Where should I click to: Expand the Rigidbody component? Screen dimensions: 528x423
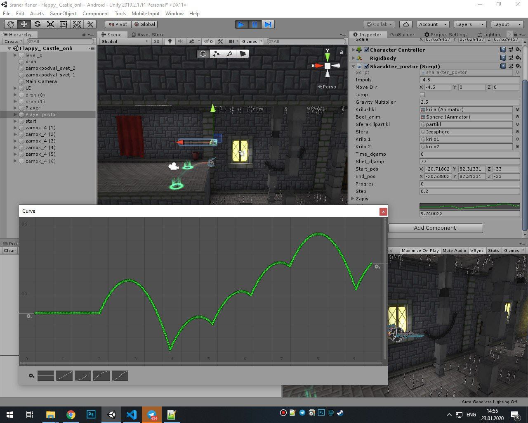(x=354, y=58)
